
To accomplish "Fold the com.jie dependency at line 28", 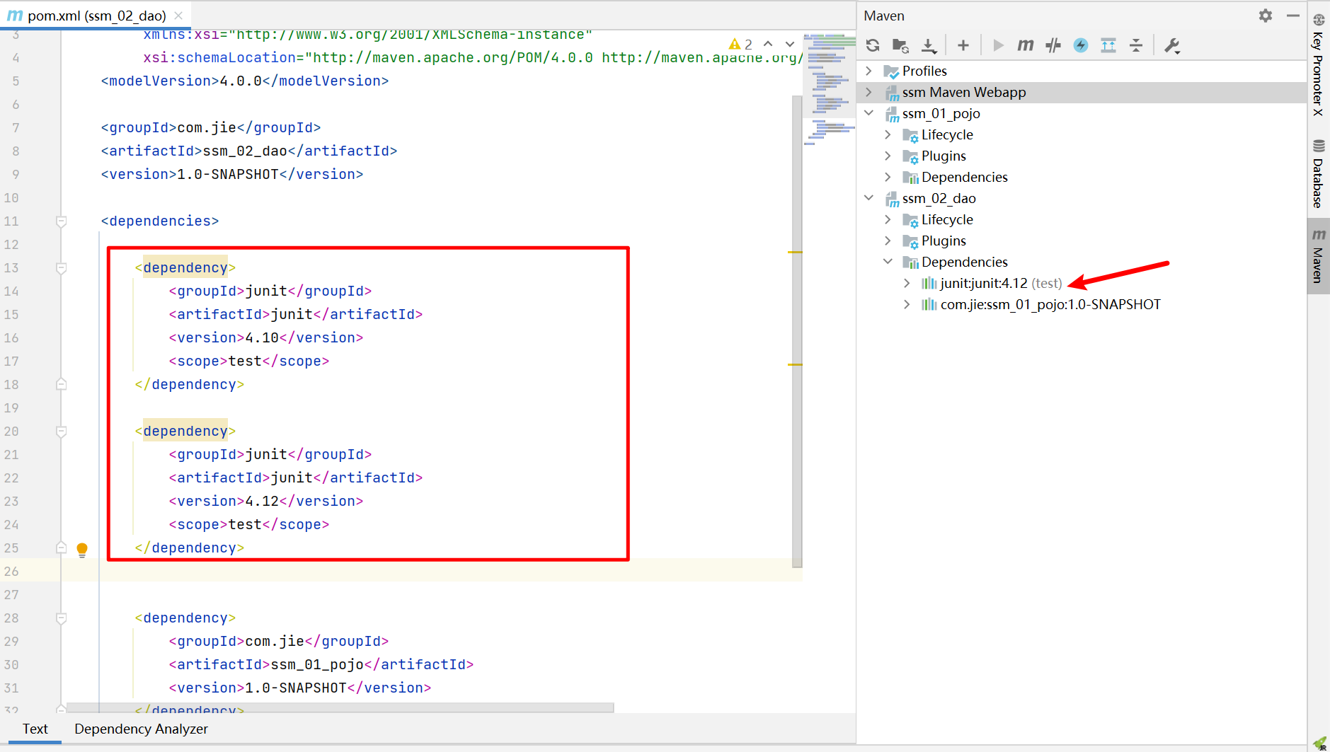I will click(62, 618).
